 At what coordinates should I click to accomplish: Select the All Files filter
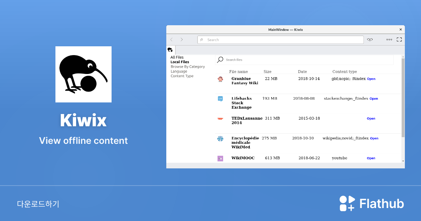176,57
